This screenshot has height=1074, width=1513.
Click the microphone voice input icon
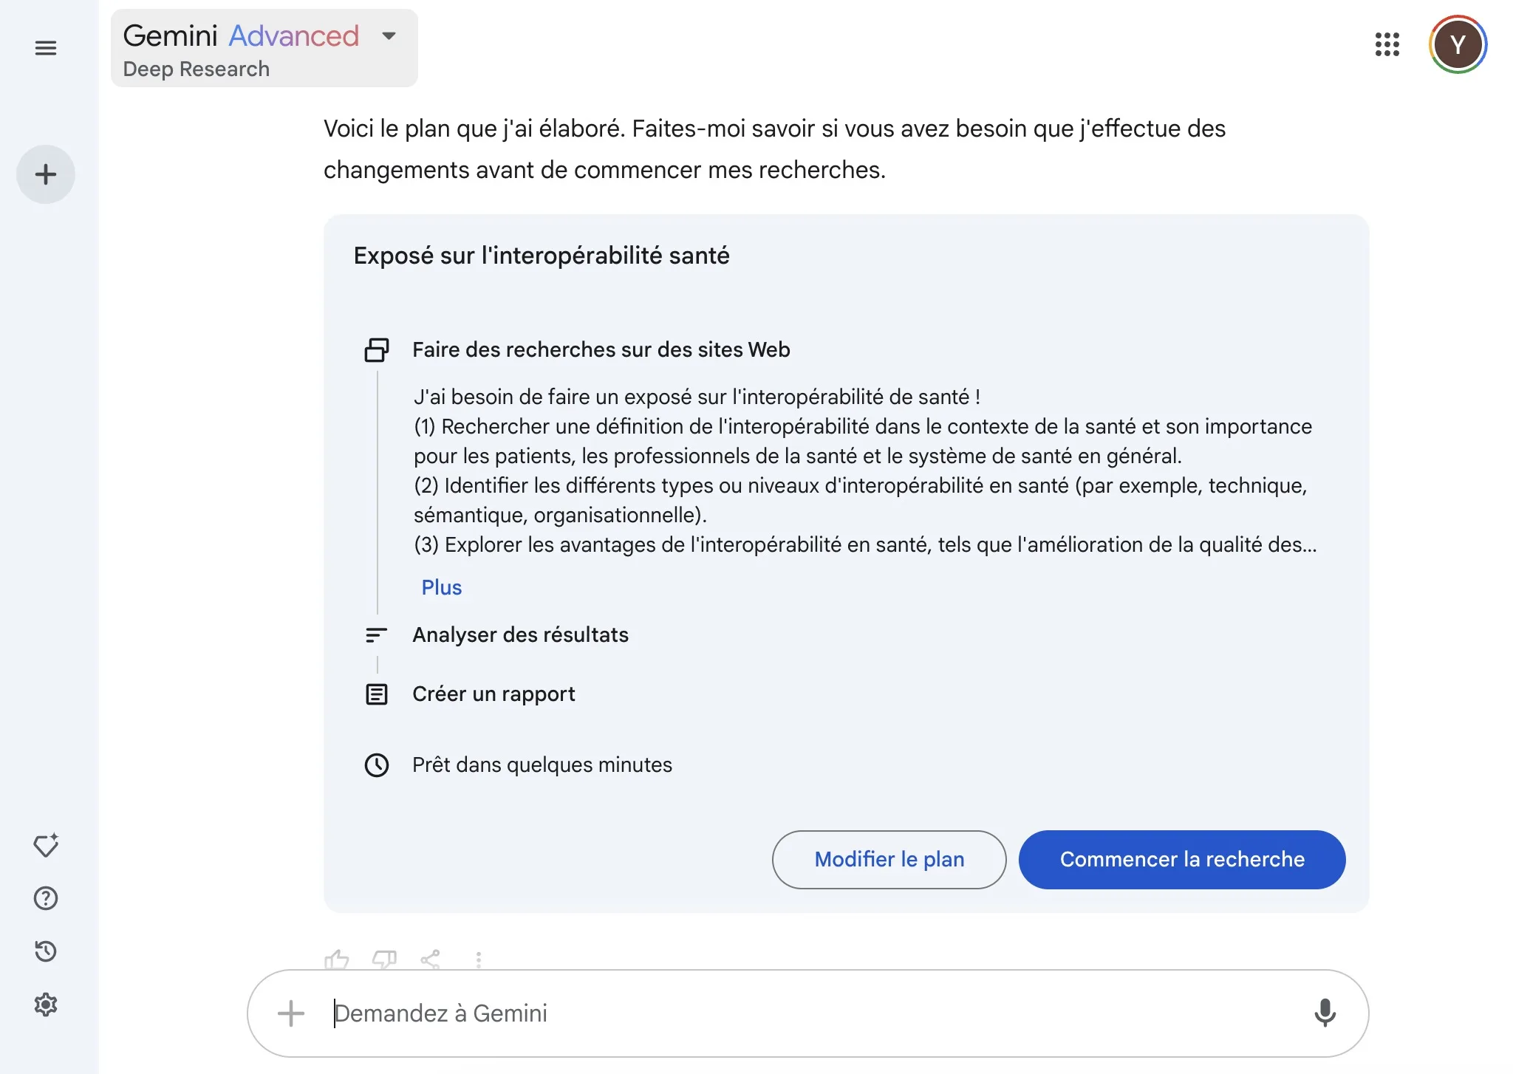point(1325,1013)
